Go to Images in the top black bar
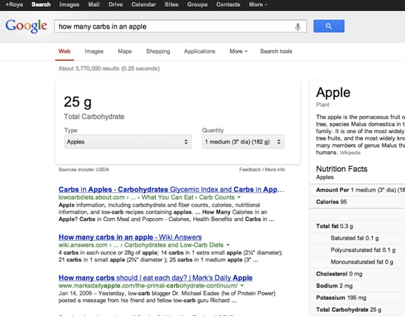405x316 pixels. coord(70,5)
